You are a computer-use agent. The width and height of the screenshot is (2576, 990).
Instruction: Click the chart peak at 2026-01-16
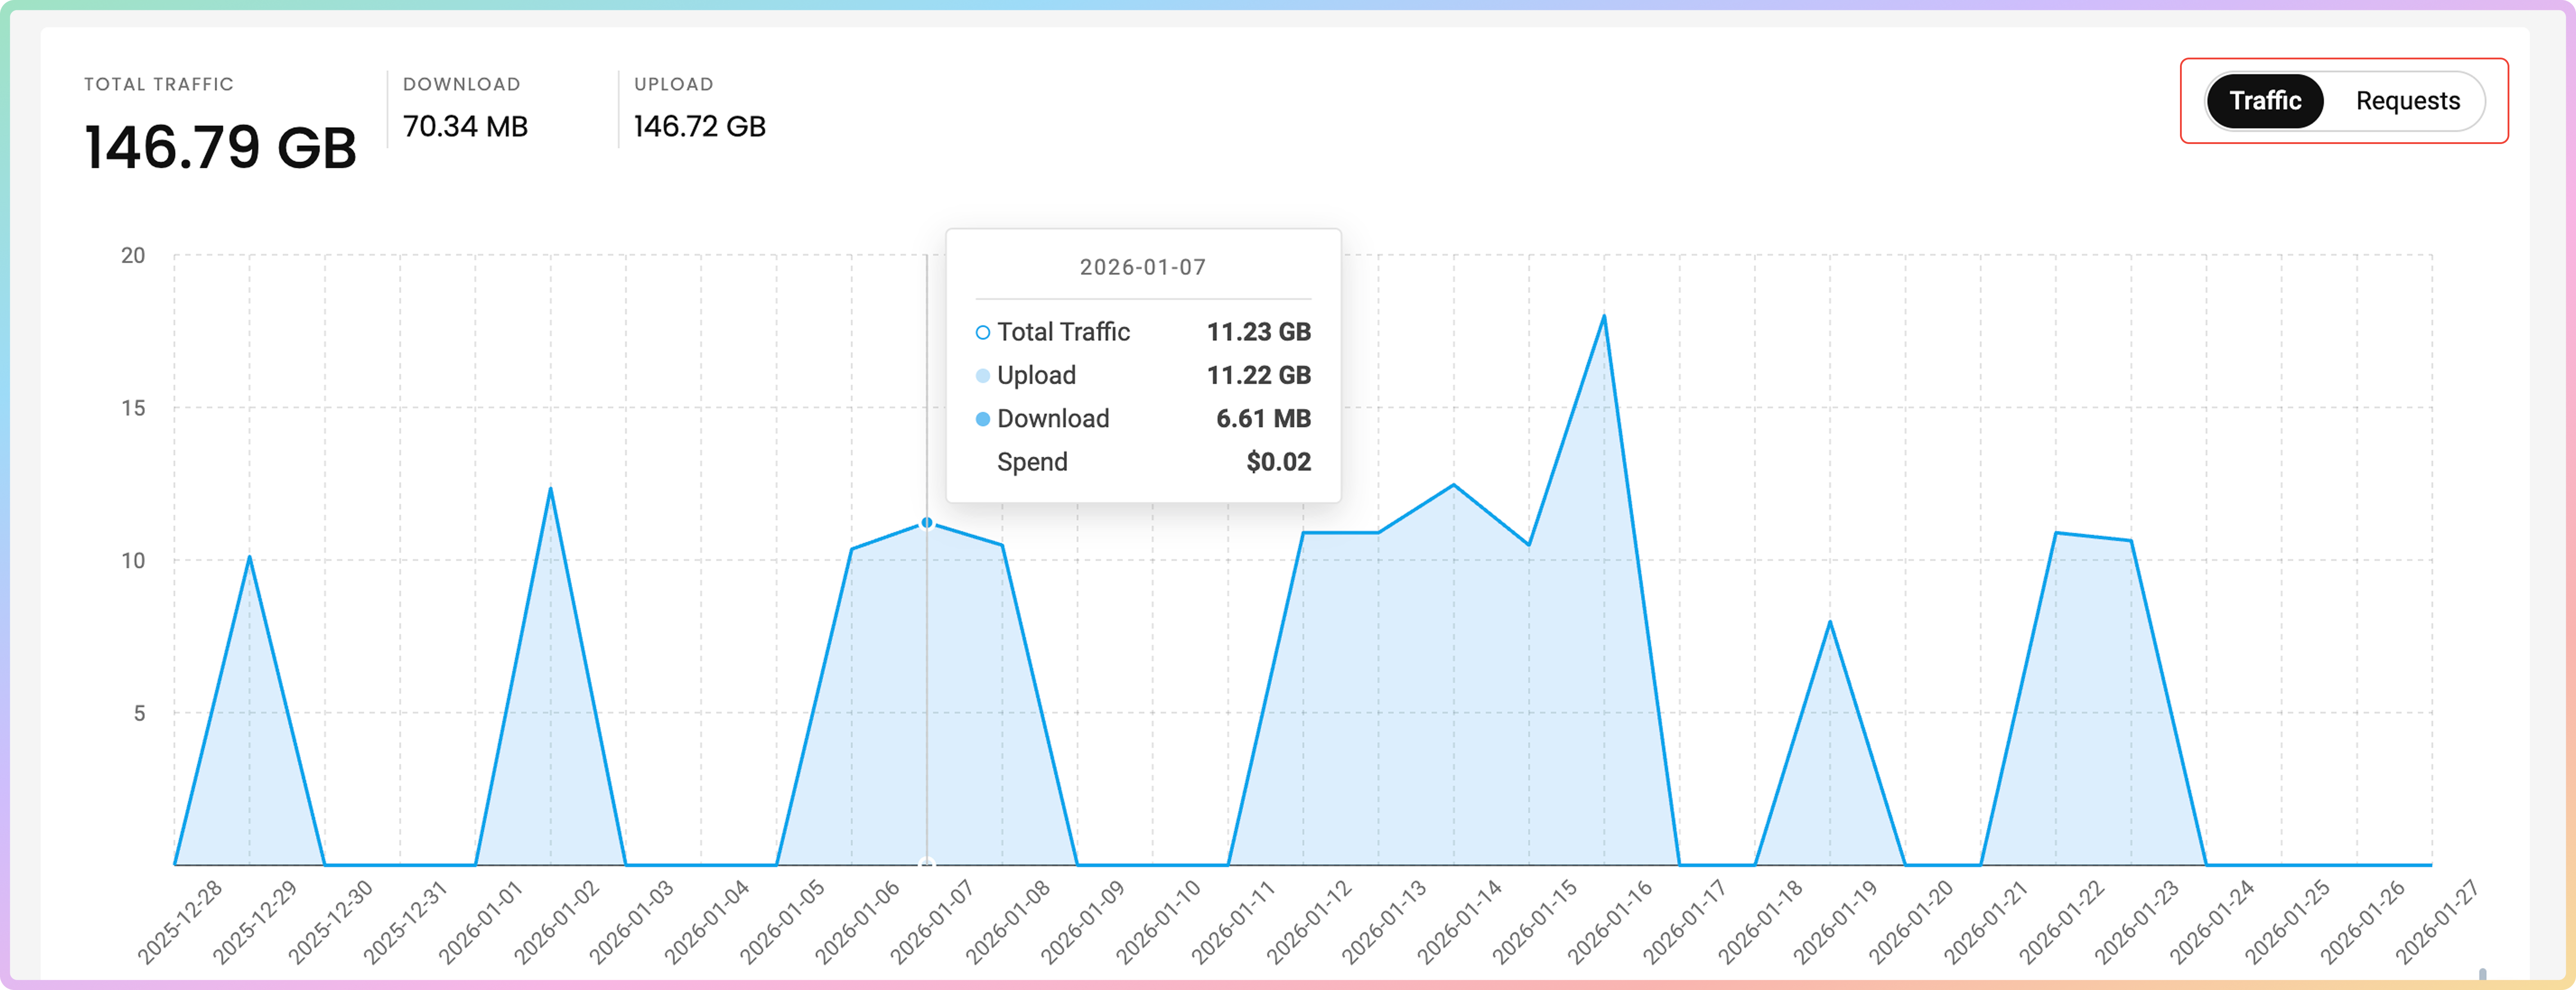click(1604, 316)
